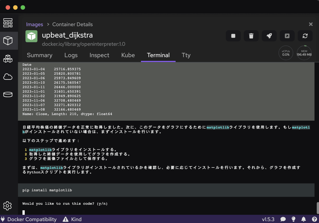This screenshot has height=223, width=319.
Task: Restart the container with refresh icon
Action: point(305,36)
